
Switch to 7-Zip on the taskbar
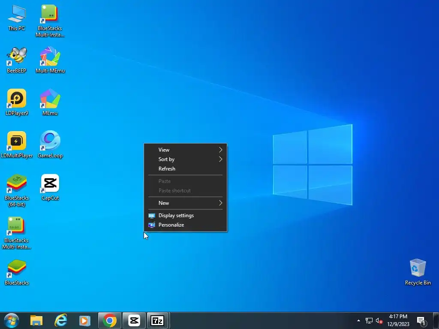157,320
